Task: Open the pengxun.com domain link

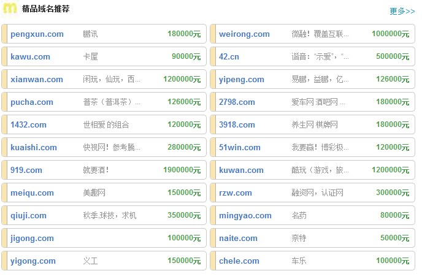Action: [x=37, y=34]
